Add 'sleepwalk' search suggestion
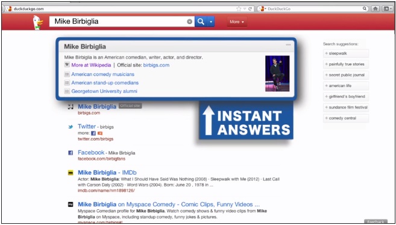 tap(346, 53)
